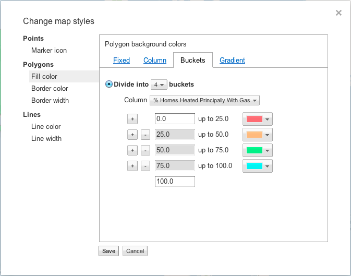This screenshot has width=351, height=276.
Task: Open the number of buckets dropdown
Action: coord(159,85)
